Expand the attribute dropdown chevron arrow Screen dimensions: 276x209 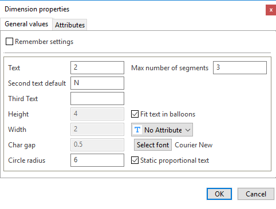[x=188, y=130]
